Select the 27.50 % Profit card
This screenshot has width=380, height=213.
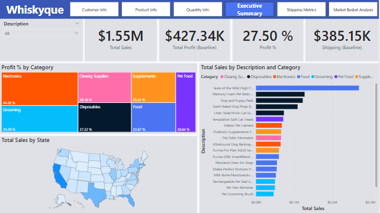tap(268, 40)
